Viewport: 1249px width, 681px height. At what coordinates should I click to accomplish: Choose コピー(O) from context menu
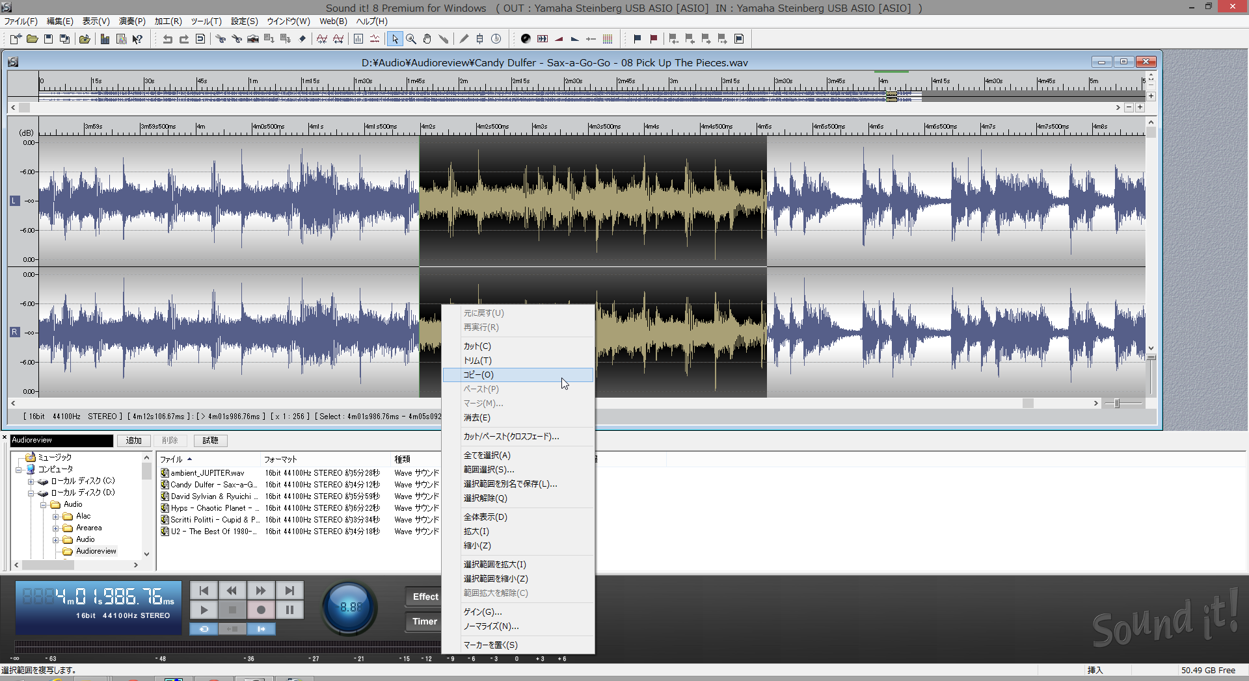pyautogui.click(x=518, y=375)
